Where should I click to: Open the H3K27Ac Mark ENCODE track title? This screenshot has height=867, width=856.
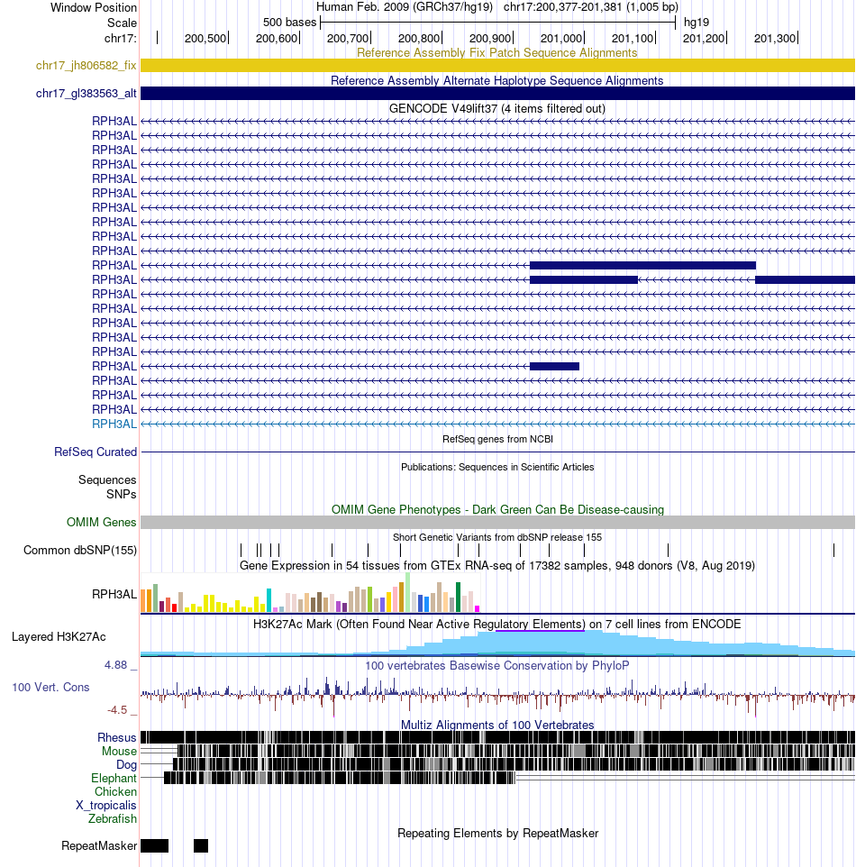click(x=496, y=625)
